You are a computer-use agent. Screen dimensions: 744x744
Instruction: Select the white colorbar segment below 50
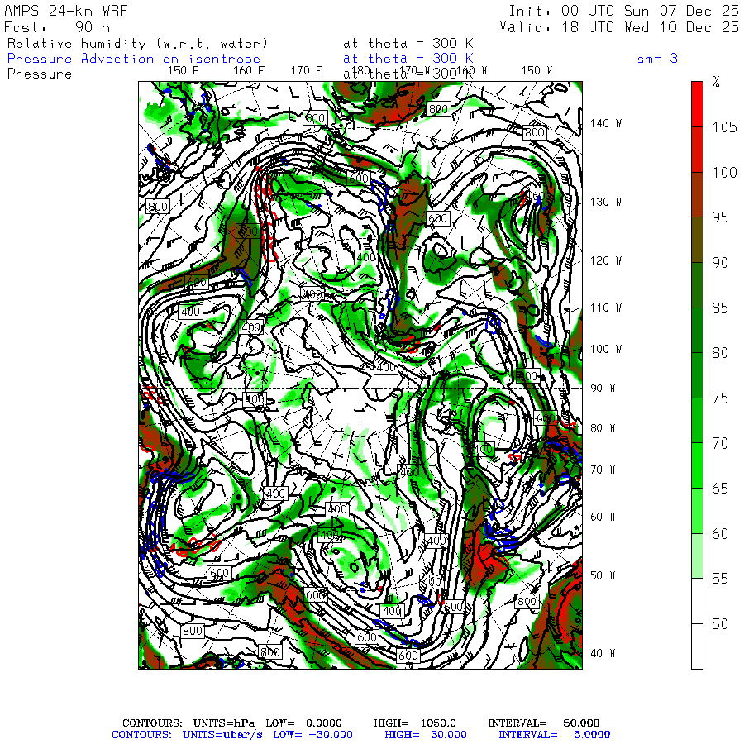pyautogui.click(x=698, y=646)
